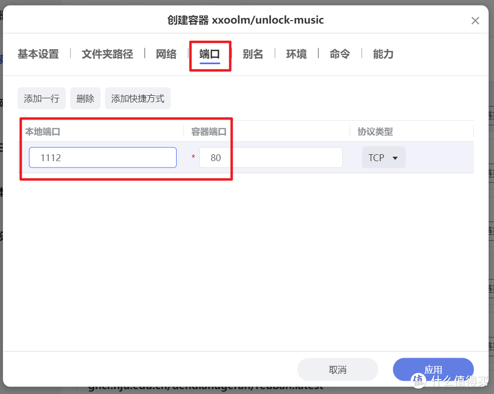Click the dialog title 创建容器 xxoolm/unlock-music
This screenshot has height=394, width=494.
[247, 20]
